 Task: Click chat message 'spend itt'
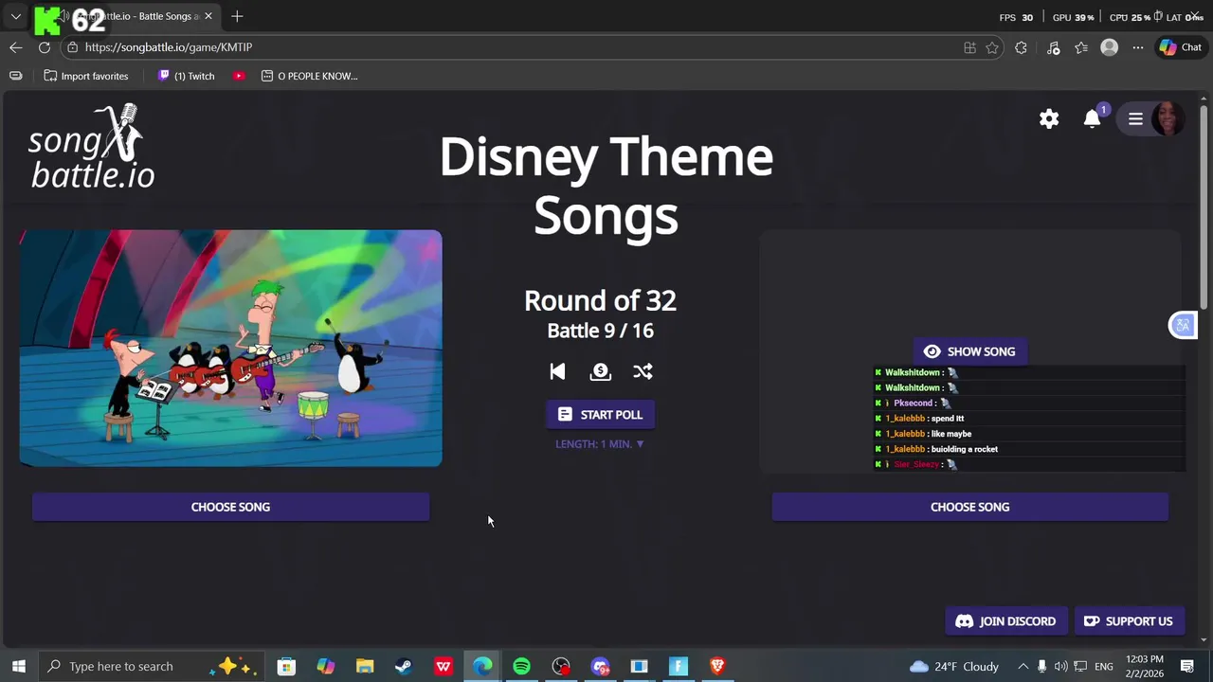click(947, 419)
